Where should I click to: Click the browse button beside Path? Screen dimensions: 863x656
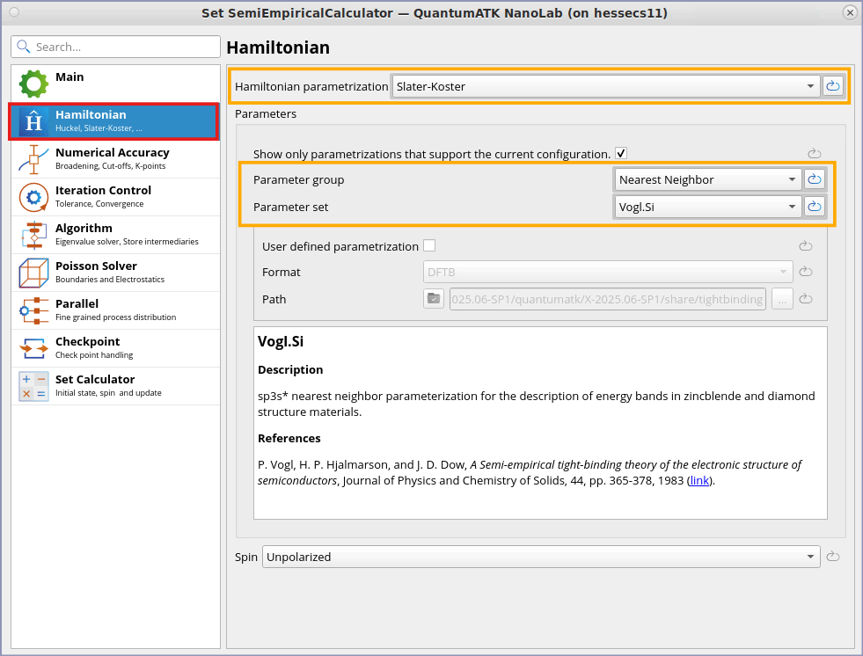click(782, 299)
